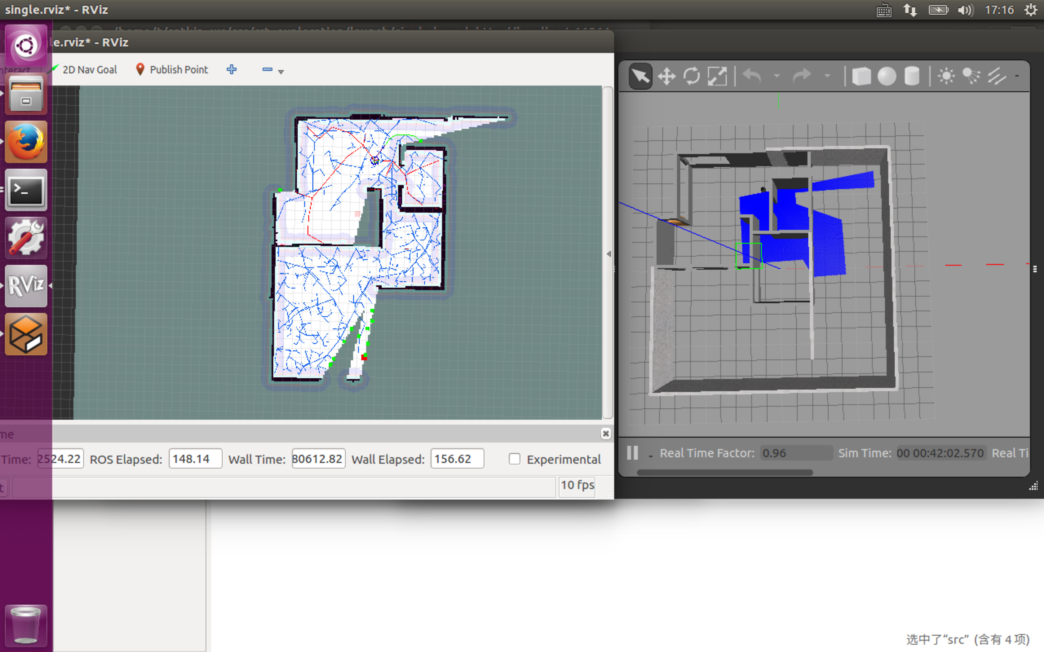This screenshot has width=1044, height=652.
Task: Click the redo arrow in Gazebo toolbar
Action: pyautogui.click(x=802, y=76)
